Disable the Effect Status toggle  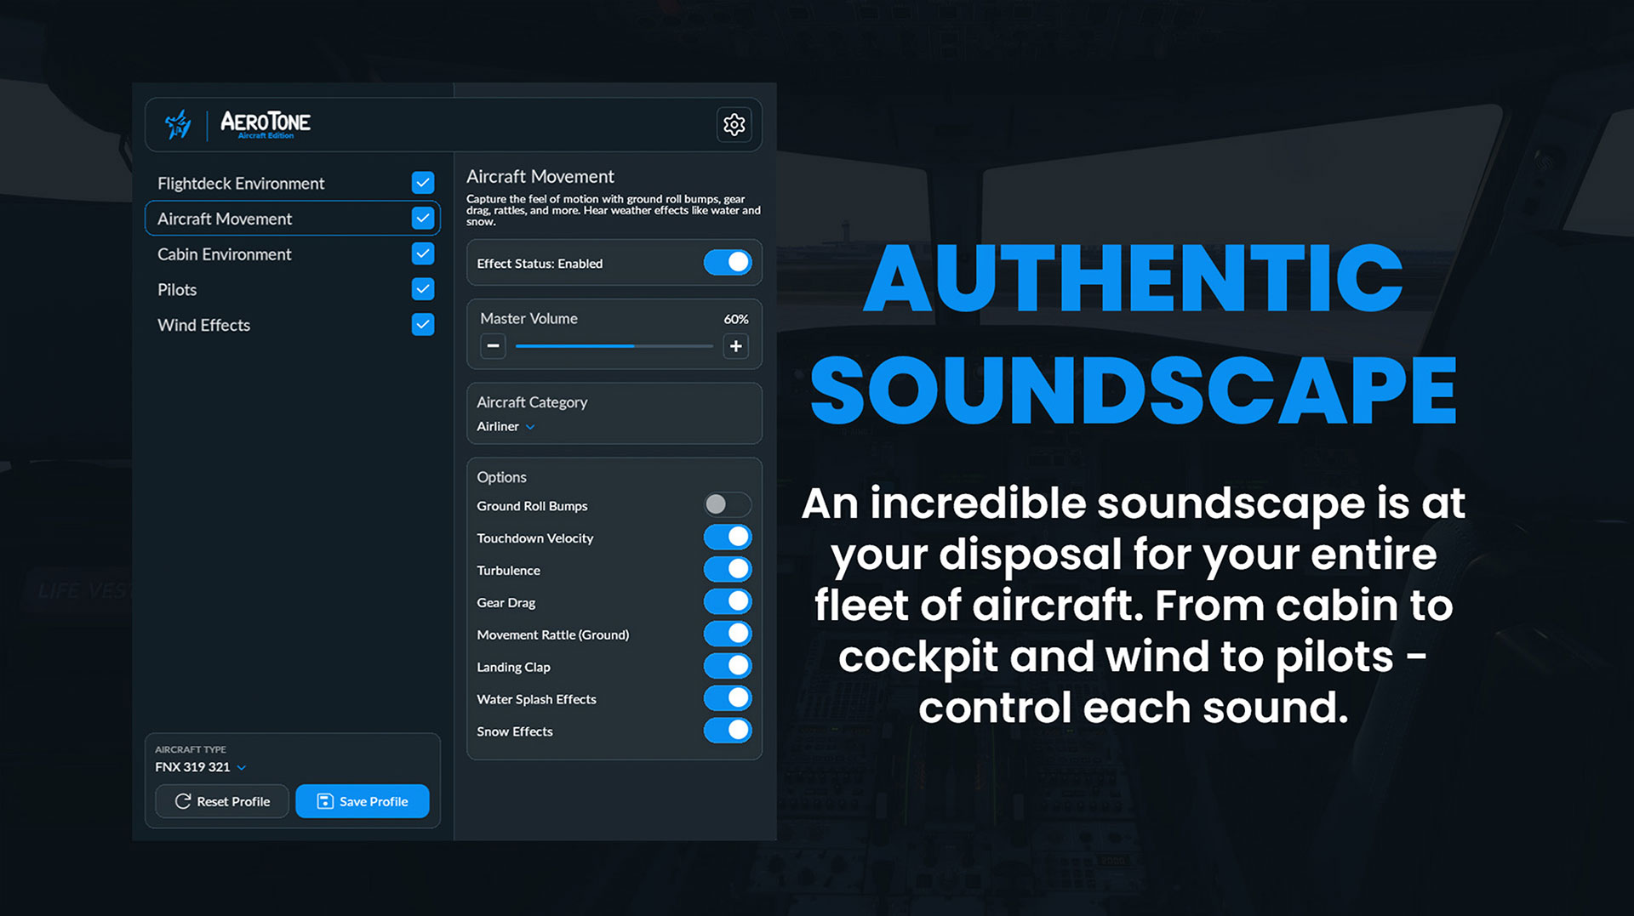pos(727,263)
